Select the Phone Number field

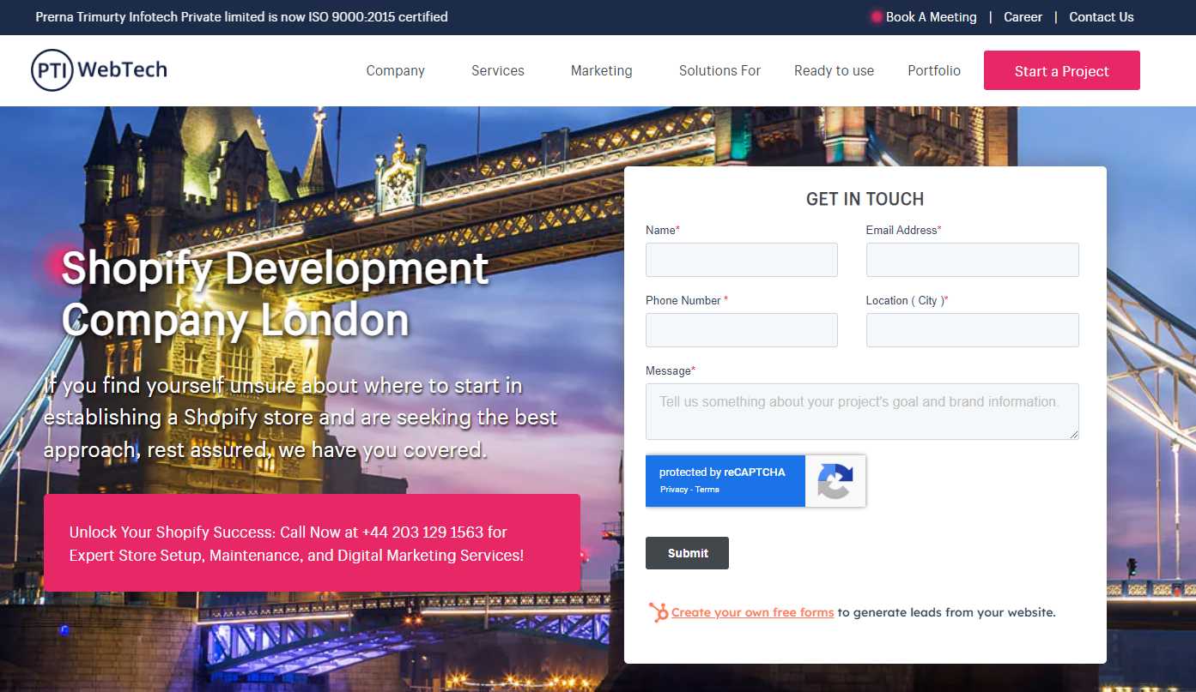coord(741,330)
